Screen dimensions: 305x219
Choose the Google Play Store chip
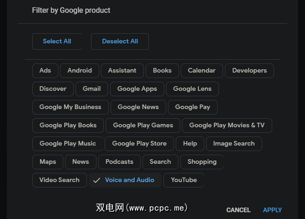pos(139,144)
